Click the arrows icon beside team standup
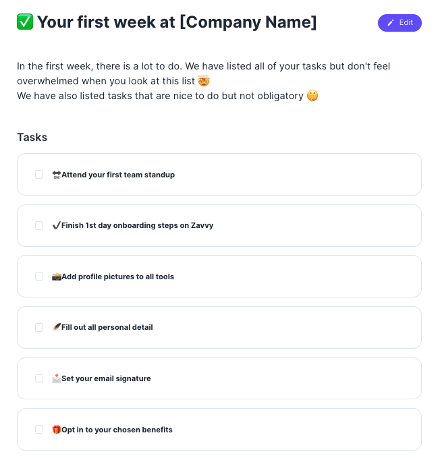The image size is (438, 458). (x=57, y=175)
